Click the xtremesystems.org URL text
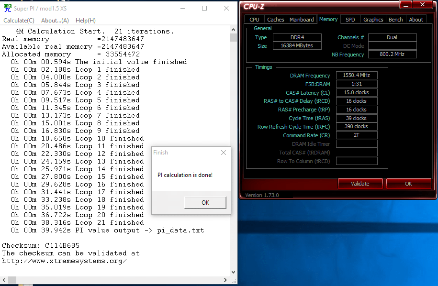The image size is (438, 286). click(65, 261)
